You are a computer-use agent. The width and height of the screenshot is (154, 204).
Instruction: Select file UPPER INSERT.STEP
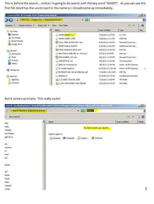coord(65,38)
